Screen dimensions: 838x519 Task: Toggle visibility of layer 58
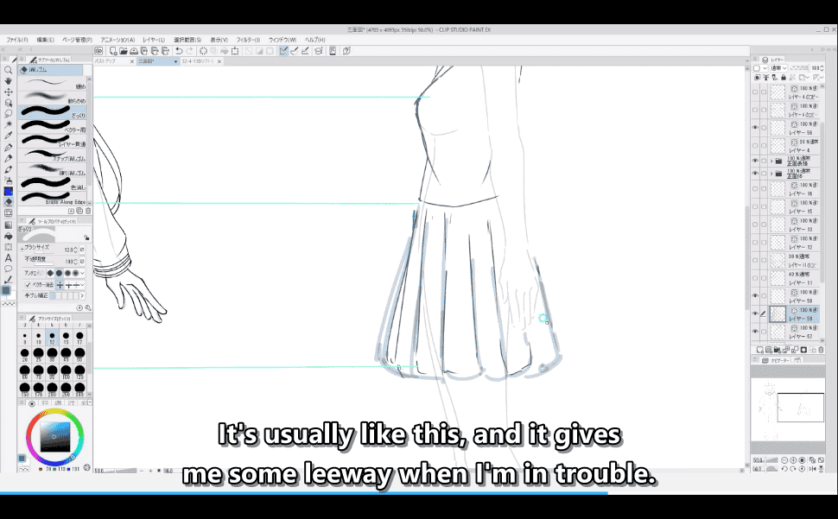(x=755, y=295)
